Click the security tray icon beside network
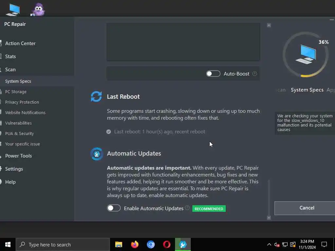 click(293, 244)
